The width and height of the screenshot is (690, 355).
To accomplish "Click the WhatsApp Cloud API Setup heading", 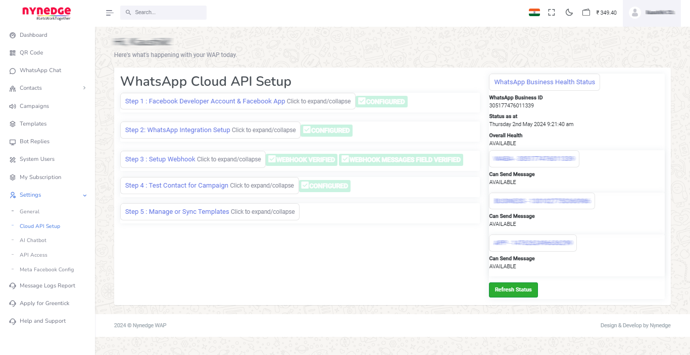I will [x=206, y=81].
